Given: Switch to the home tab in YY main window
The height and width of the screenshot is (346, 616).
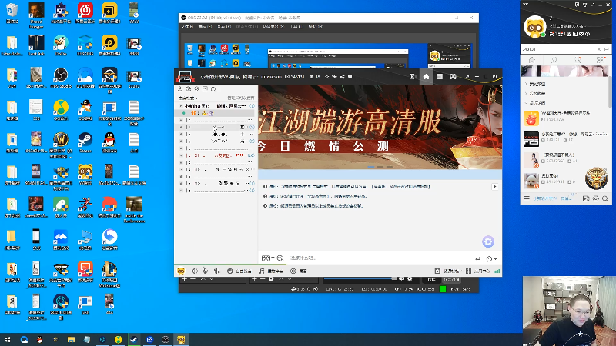Looking at the screenshot, I should tap(532, 60).
